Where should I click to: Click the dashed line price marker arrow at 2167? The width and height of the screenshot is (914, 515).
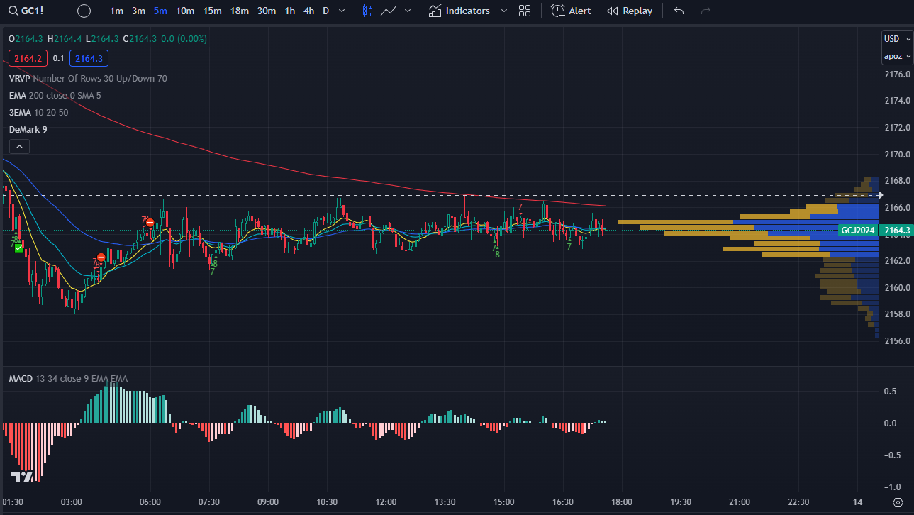coord(881,194)
